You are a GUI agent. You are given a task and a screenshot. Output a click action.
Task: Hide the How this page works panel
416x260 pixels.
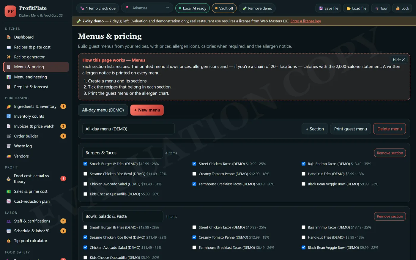click(399, 60)
